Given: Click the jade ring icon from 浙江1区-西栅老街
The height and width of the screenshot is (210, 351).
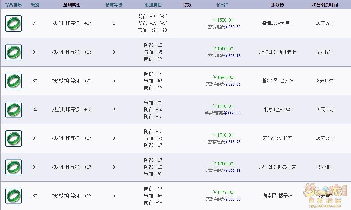Looking at the screenshot, I should 13,52.
